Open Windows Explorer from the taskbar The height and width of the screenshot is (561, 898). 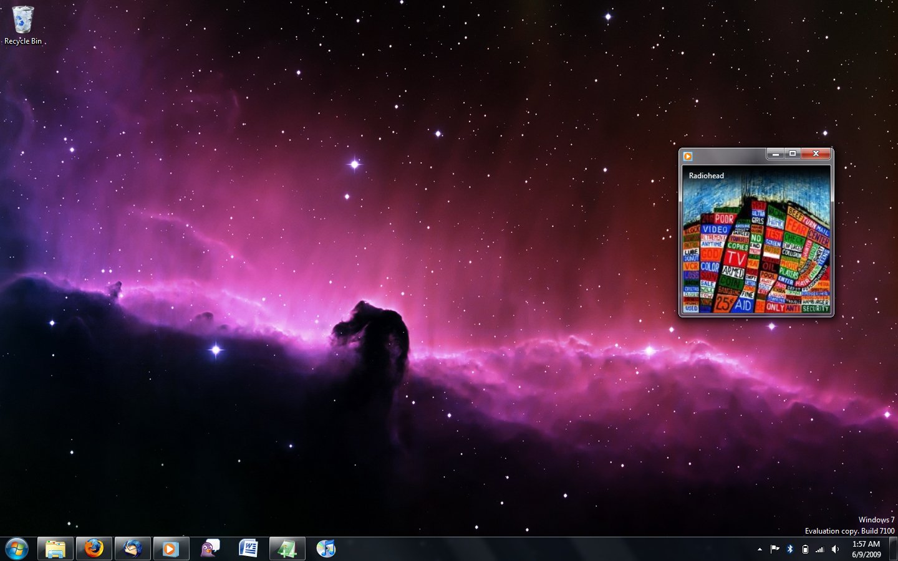pos(56,549)
